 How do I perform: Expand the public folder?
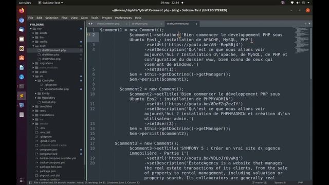pos(33,72)
